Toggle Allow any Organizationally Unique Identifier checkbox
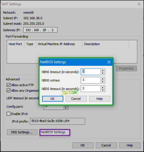 click(8, 91)
